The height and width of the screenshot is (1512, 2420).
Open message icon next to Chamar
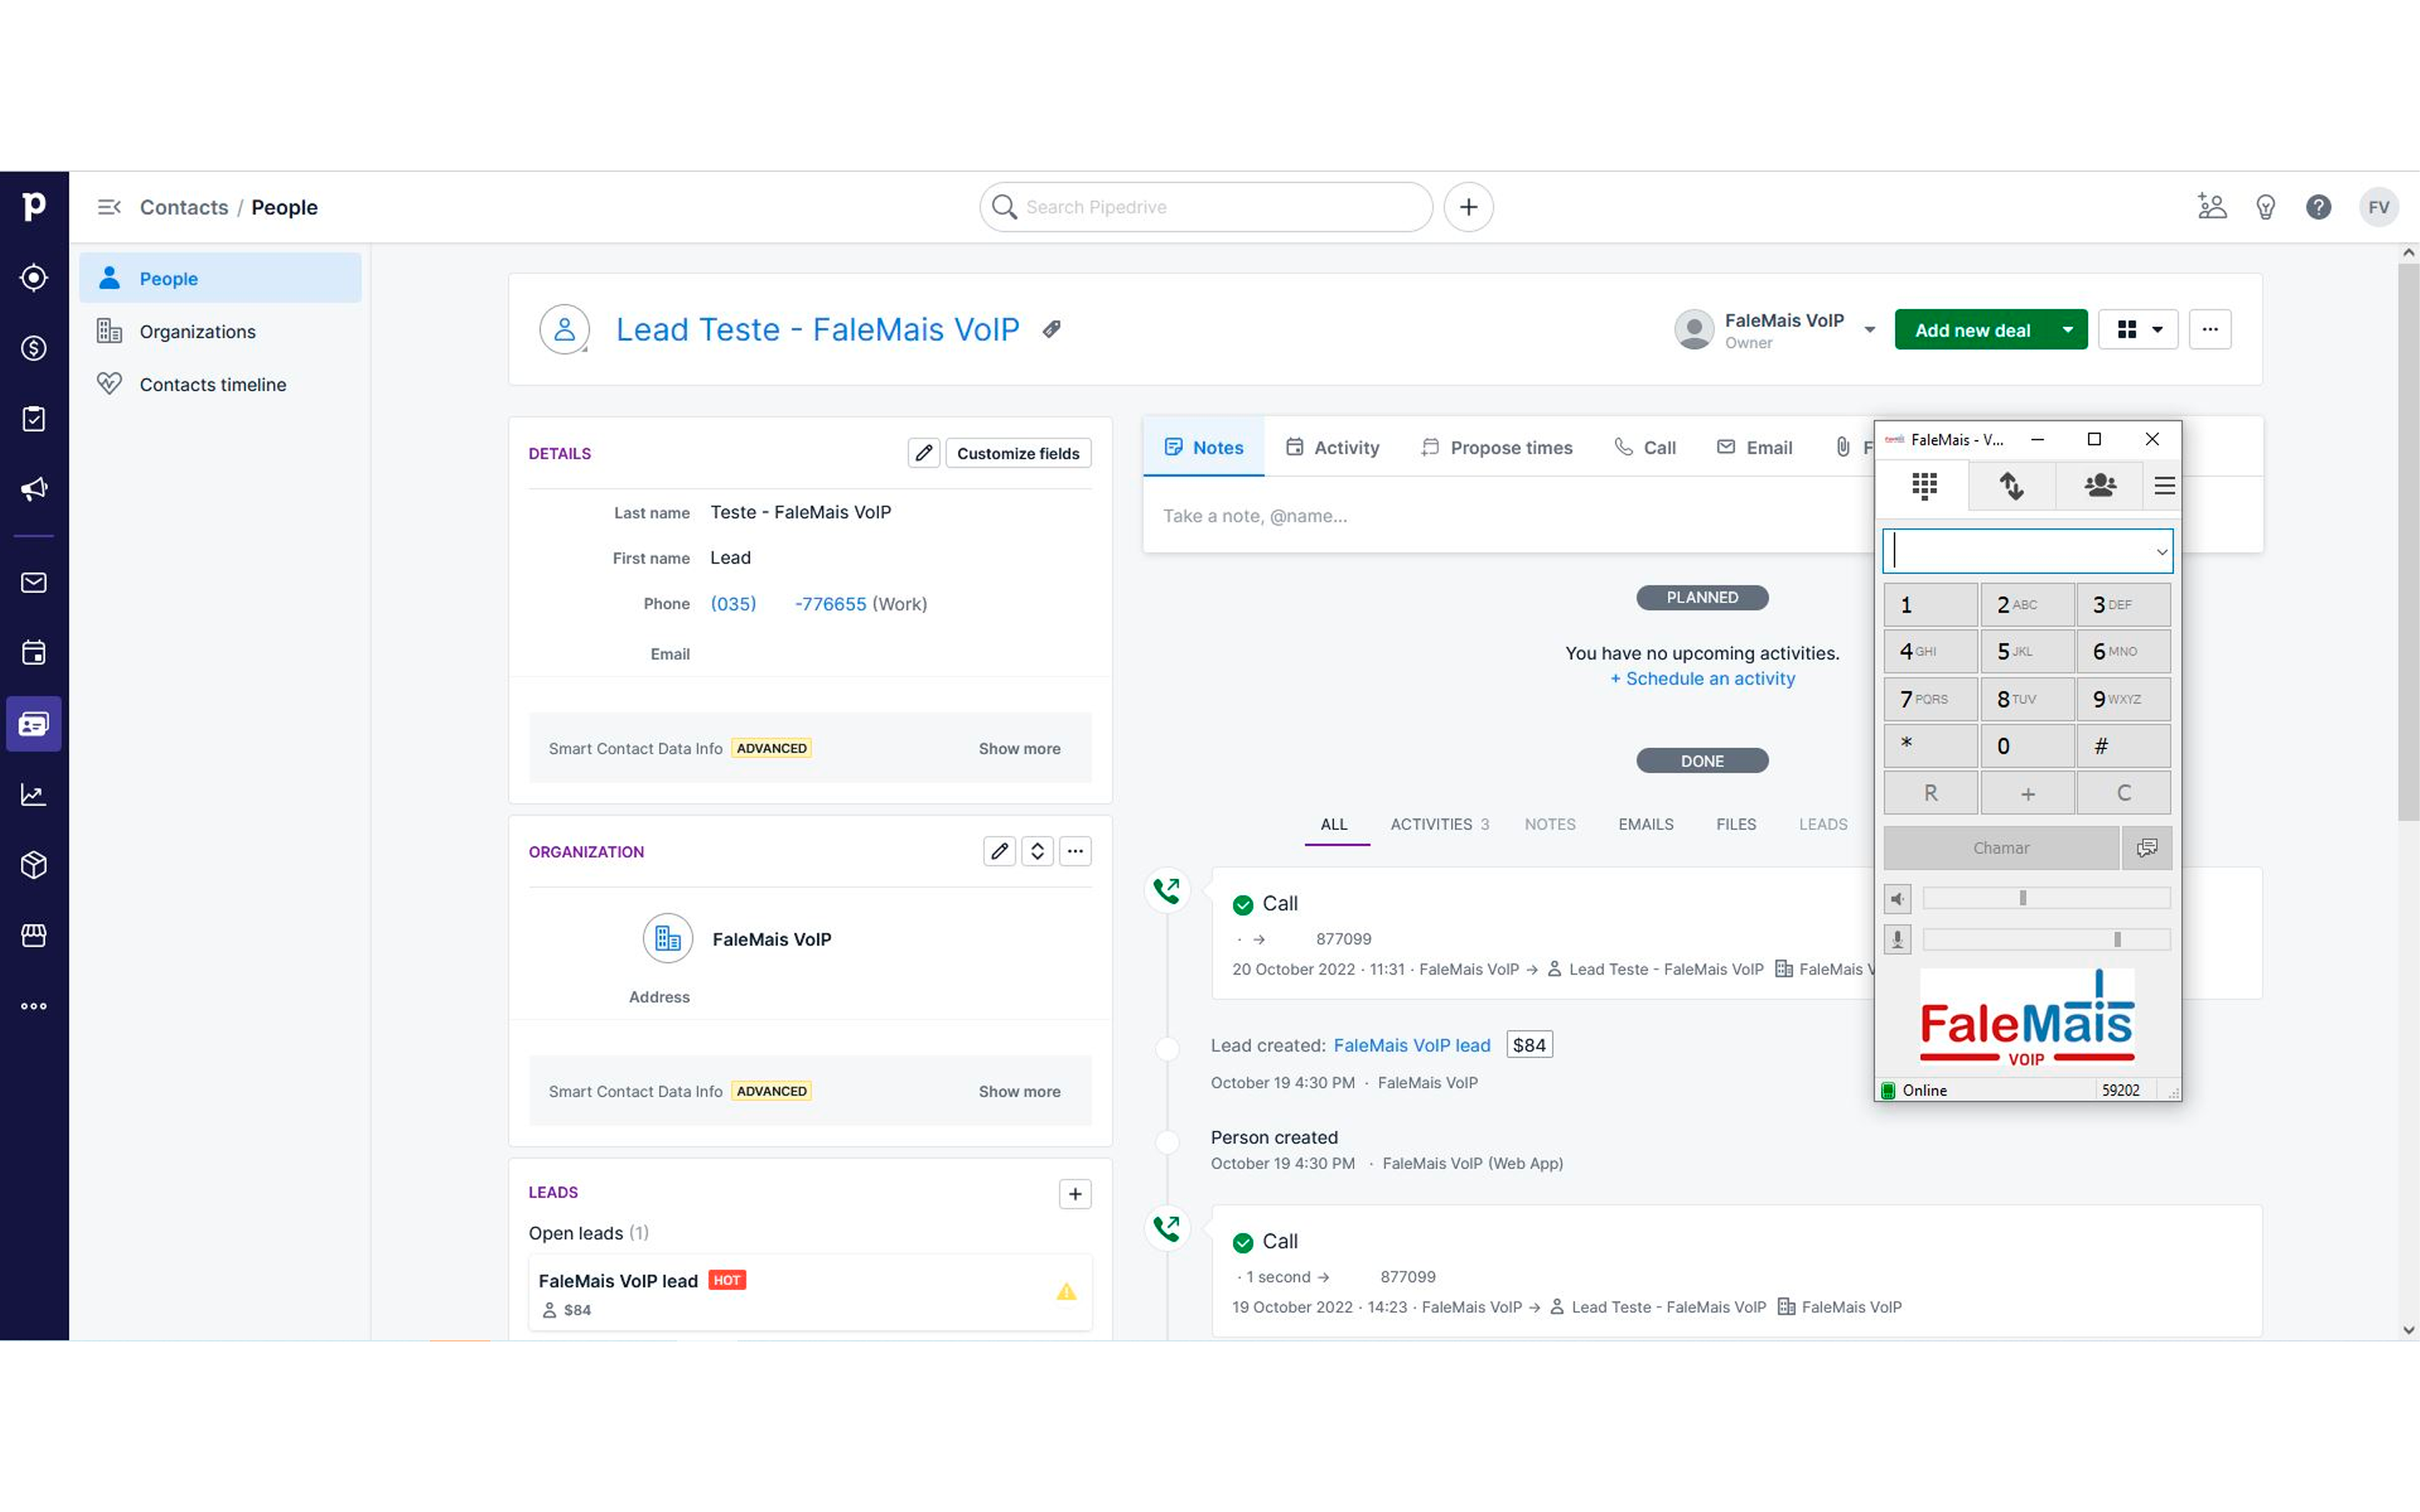pyautogui.click(x=2146, y=848)
